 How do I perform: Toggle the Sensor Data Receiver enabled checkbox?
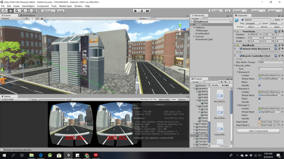point(241,49)
